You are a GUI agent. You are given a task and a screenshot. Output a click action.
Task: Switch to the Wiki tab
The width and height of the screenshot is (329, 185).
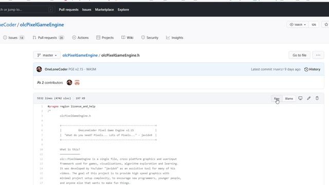127,38
